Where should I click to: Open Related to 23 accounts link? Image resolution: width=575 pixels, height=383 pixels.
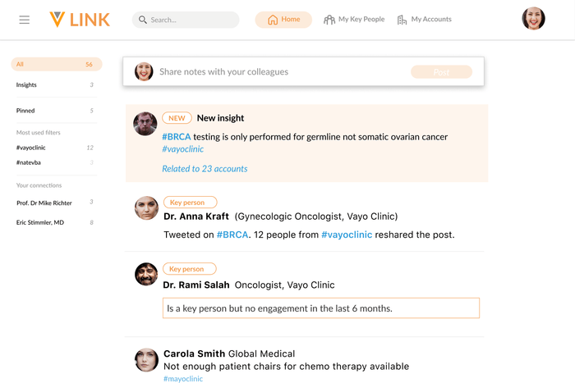[x=205, y=169]
